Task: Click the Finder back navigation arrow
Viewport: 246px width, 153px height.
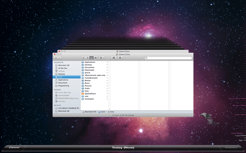Action: [x=56, y=58]
